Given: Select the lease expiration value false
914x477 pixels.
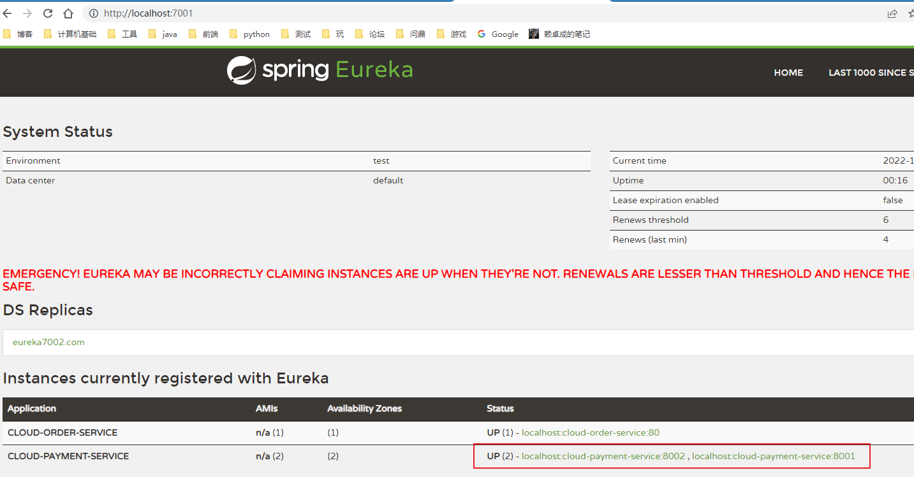Looking at the screenshot, I should pyautogui.click(x=893, y=200).
